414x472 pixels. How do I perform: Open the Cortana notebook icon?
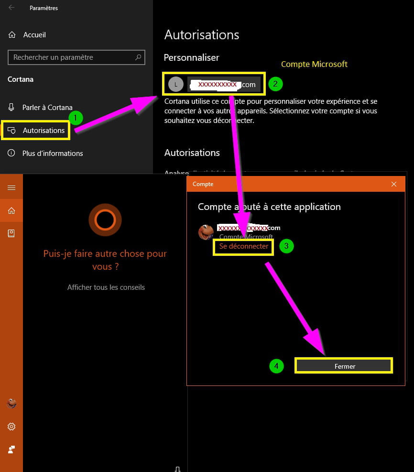[x=11, y=233]
